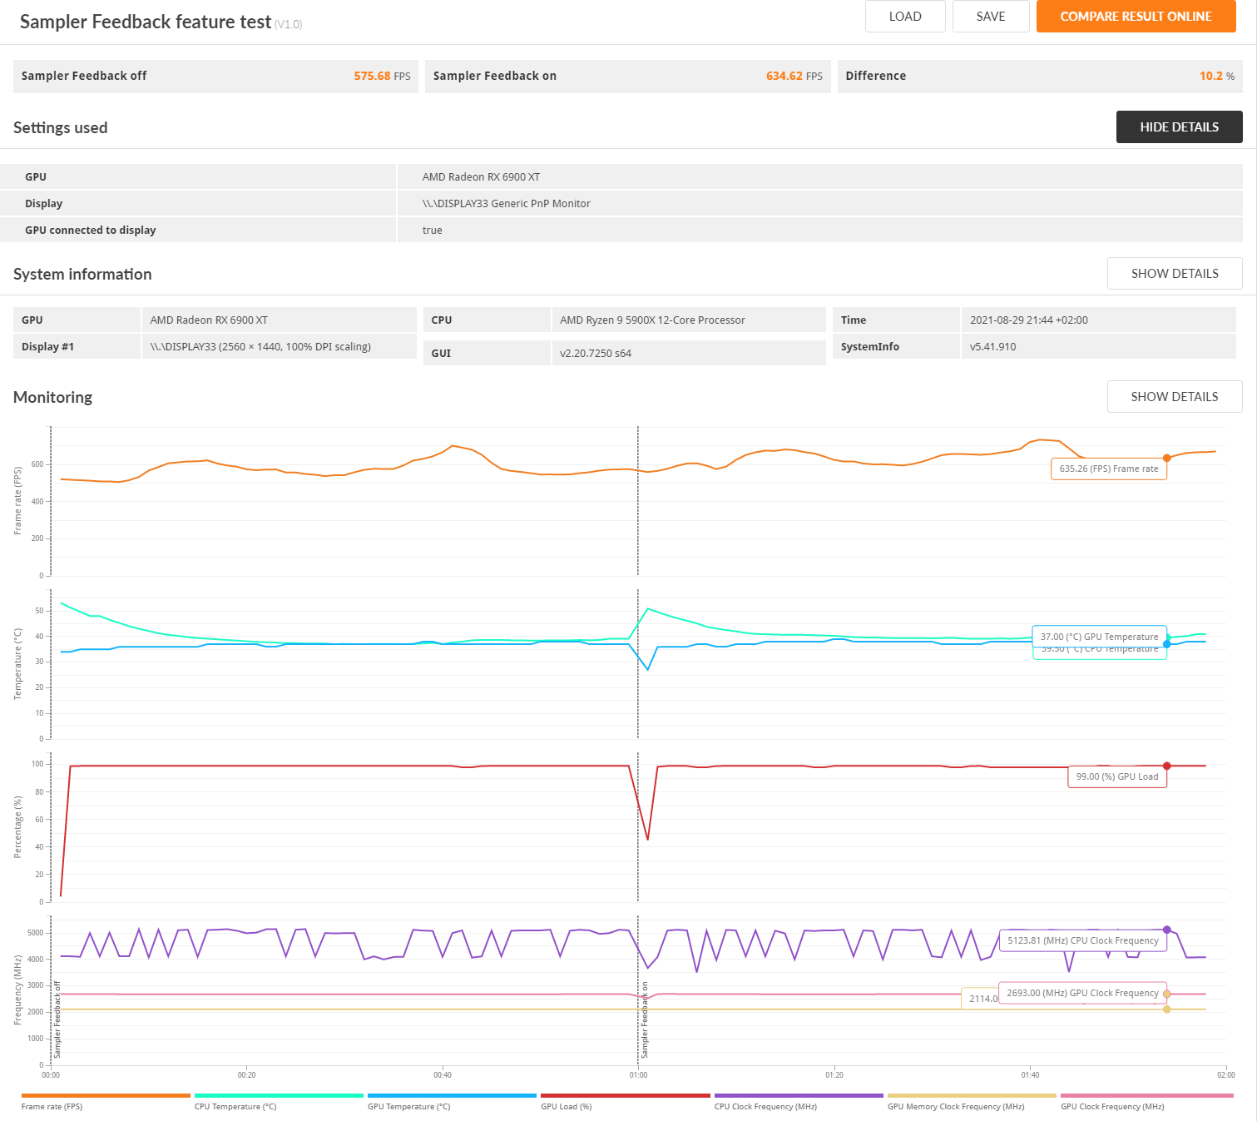Select the orange frame rate data point marker
1257x1121 pixels.
point(1167,458)
